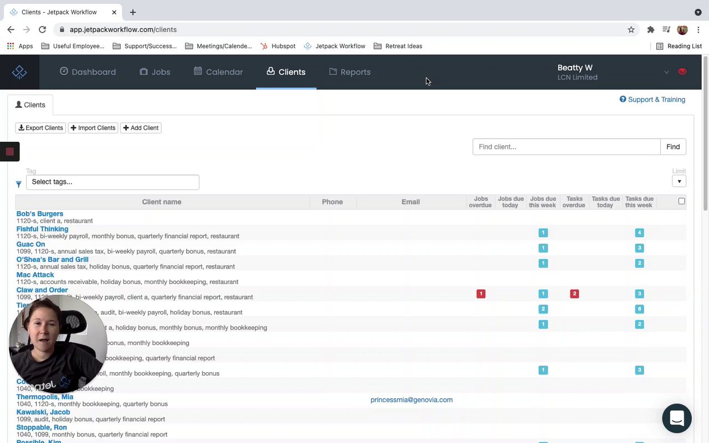Click the tag filter funnel icon

(19, 184)
